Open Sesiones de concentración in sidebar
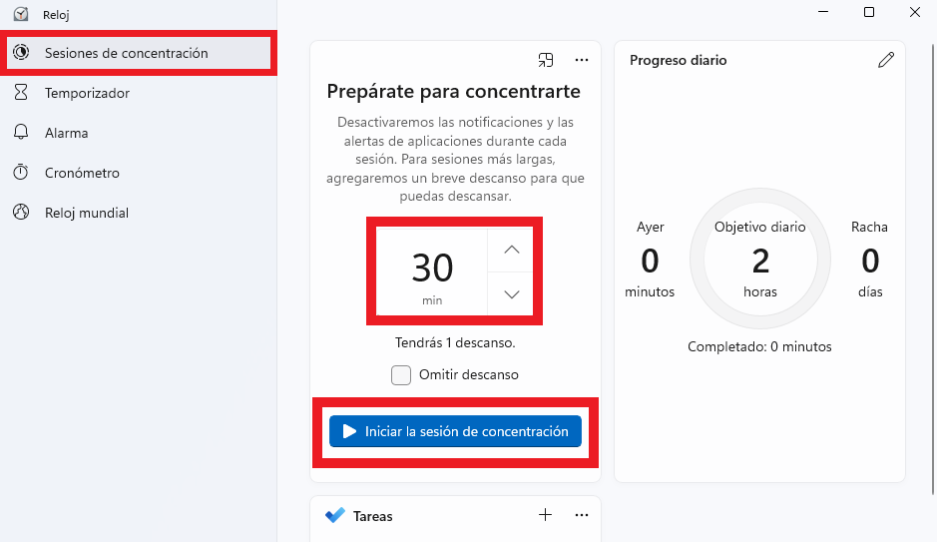Viewport: 937px width, 542px height. 139,53
